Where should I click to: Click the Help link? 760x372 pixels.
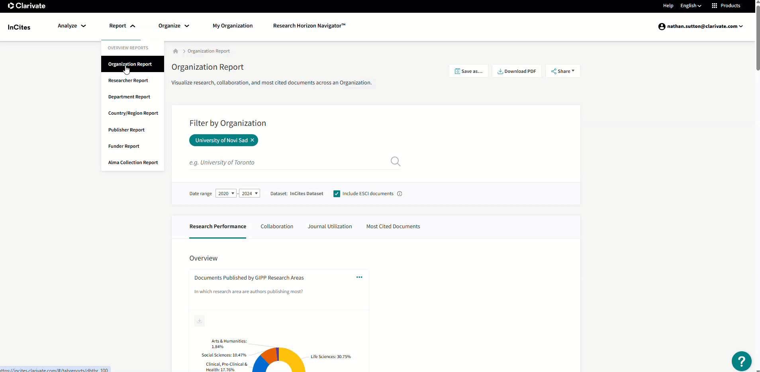pyautogui.click(x=668, y=6)
